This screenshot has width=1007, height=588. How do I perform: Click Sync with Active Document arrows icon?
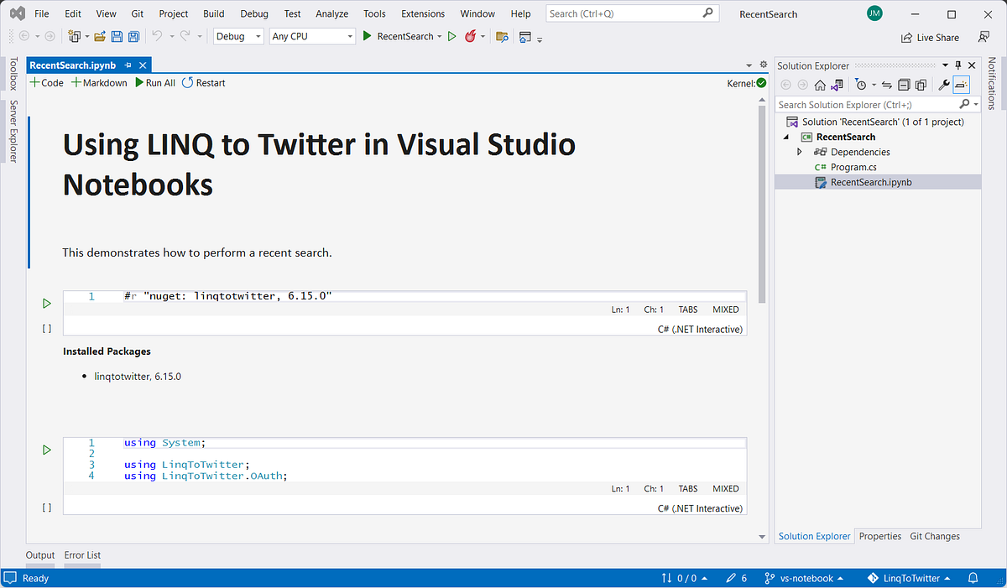[x=886, y=85]
